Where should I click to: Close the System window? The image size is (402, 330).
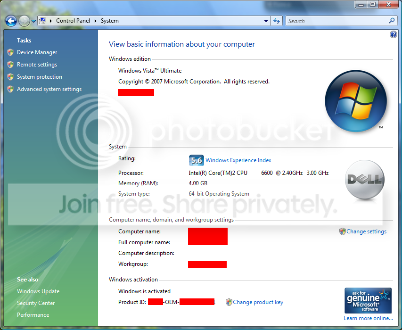click(388, 4)
